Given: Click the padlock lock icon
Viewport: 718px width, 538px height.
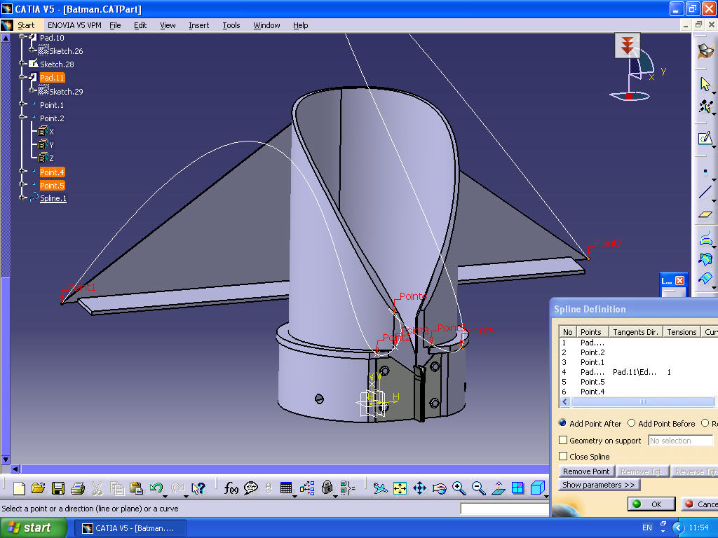Looking at the screenshot, I should [x=327, y=488].
